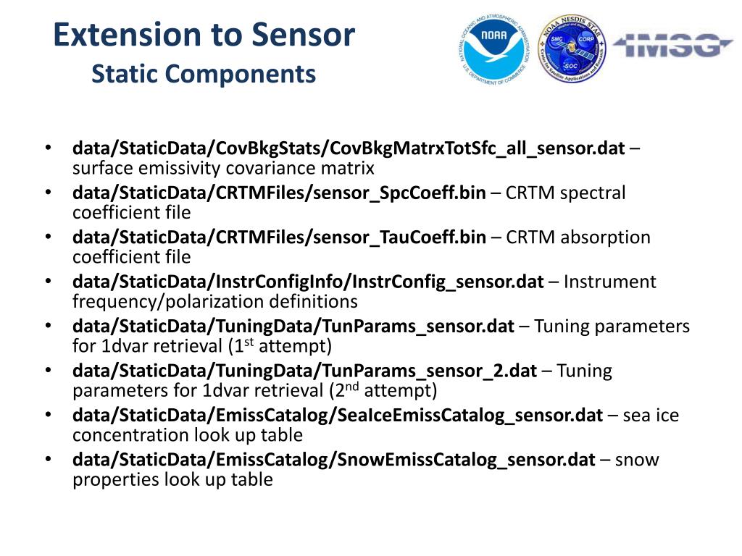
Task: Click the sensor_TauCoeff.bin file path
Action: [279, 237]
